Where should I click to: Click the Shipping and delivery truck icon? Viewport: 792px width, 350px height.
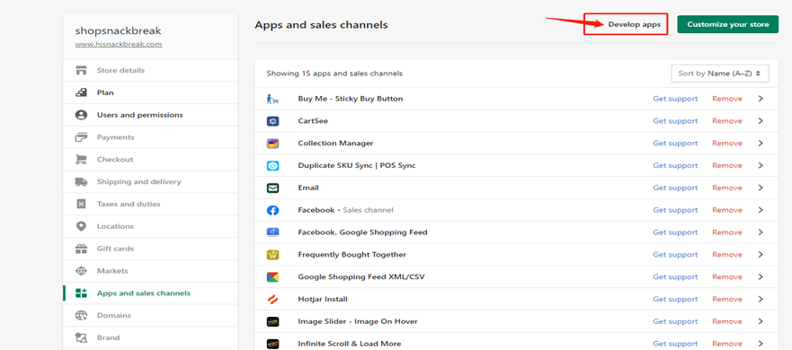coord(81,181)
